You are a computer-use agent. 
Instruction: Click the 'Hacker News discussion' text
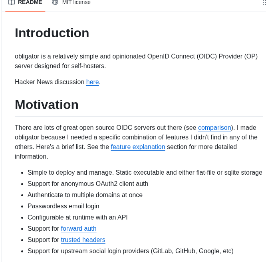tap(50, 82)
